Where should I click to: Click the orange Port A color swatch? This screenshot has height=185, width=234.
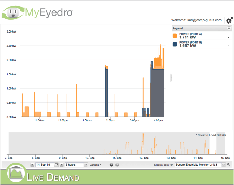pos(175,36)
